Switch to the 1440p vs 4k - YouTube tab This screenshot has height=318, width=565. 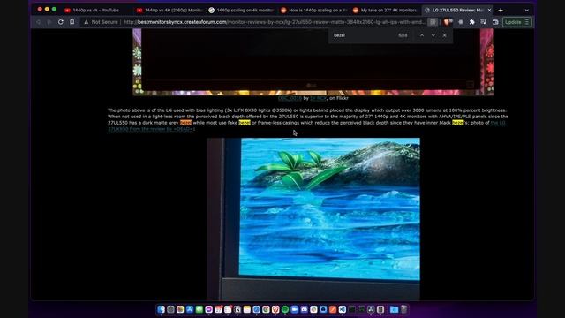(95, 10)
